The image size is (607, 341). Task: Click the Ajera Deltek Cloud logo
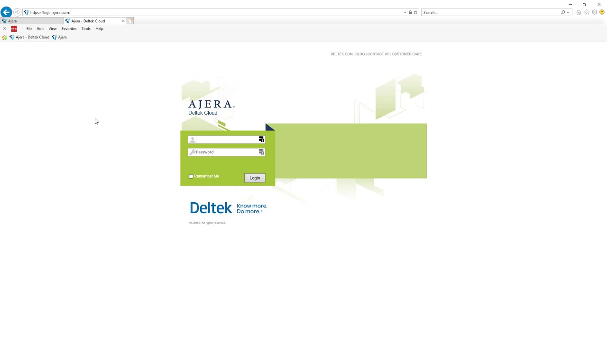[211, 108]
